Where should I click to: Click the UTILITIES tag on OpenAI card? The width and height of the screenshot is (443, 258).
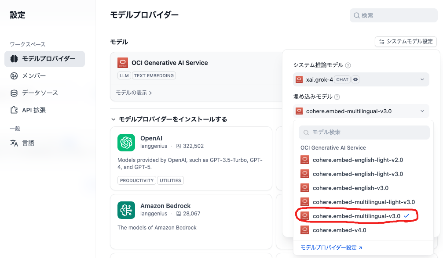point(170,180)
